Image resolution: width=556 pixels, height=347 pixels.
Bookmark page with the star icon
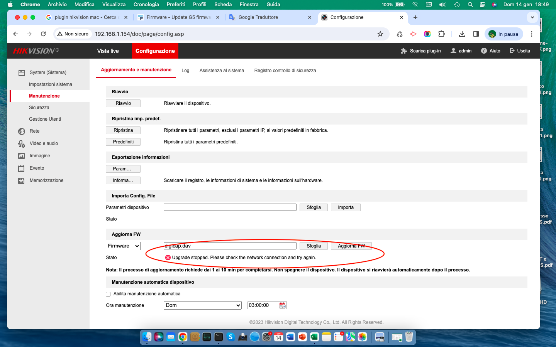click(380, 34)
